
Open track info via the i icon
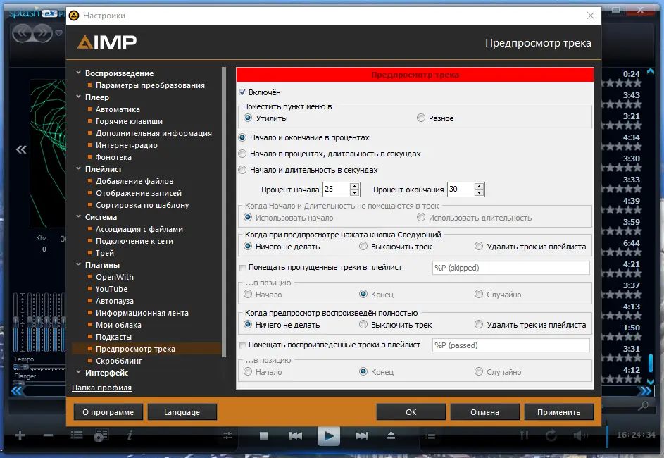[130, 435]
